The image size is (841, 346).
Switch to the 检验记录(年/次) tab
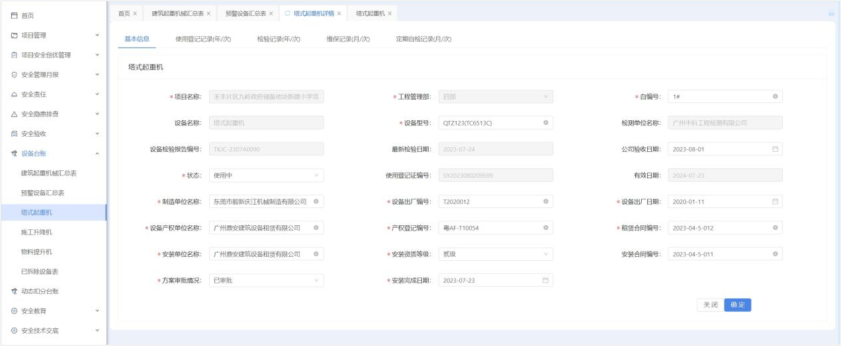click(279, 39)
